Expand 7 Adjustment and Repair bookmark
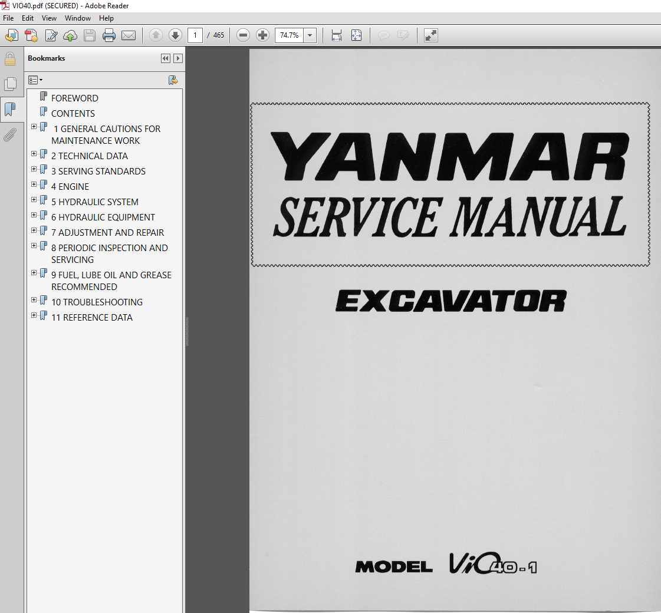Screen dimensions: 661x613 (x=34, y=230)
